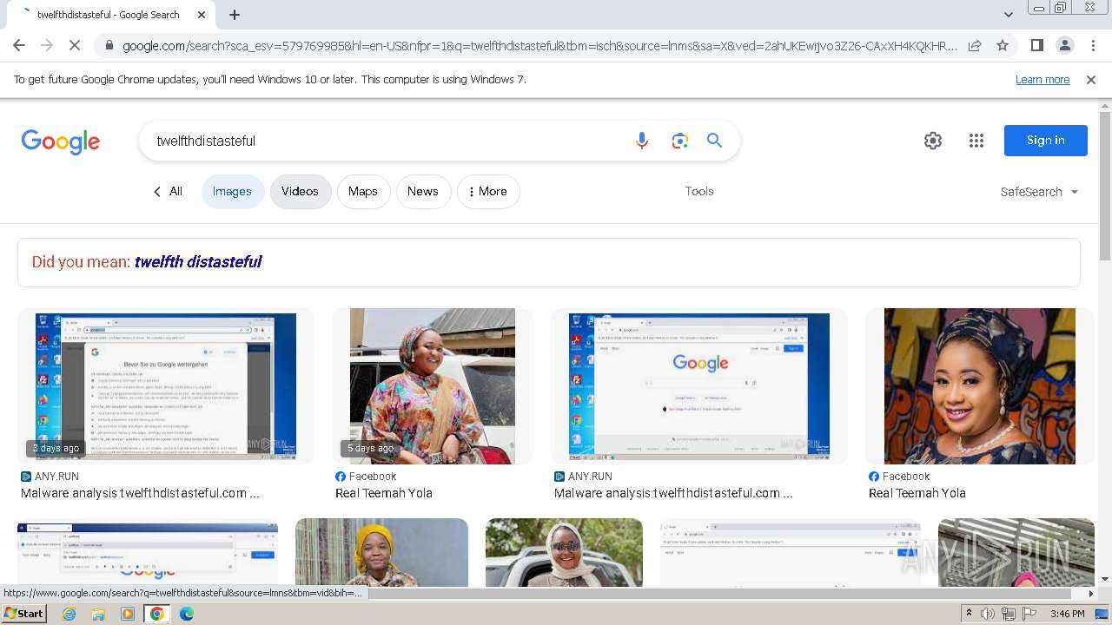Click the suggested 'twelfth distasteful' correction
The height and width of the screenshot is (625, 1112).
(198, 262)
